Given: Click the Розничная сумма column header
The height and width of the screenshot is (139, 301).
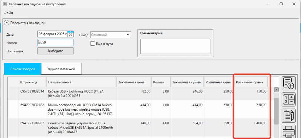Looking at the screenshot, I should coord(250,82).
